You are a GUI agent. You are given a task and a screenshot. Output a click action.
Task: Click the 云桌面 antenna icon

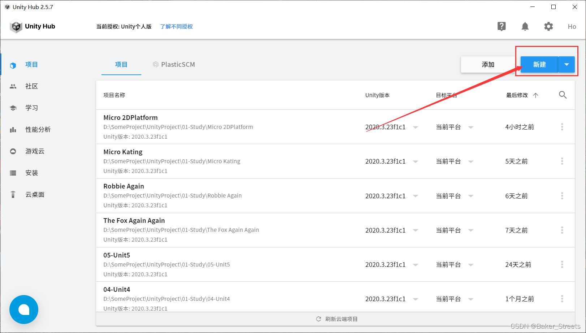tap(13, 195)
